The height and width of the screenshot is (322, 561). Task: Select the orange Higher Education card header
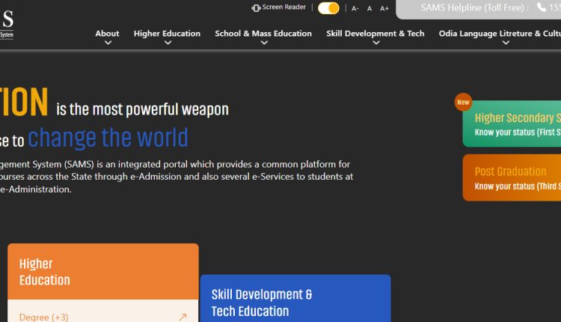pos(103,272)
